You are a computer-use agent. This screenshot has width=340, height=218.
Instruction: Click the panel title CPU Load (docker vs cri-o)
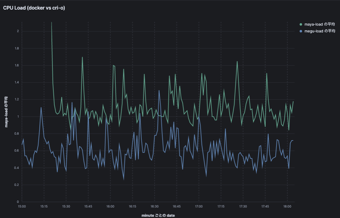(x=34, y=8)
